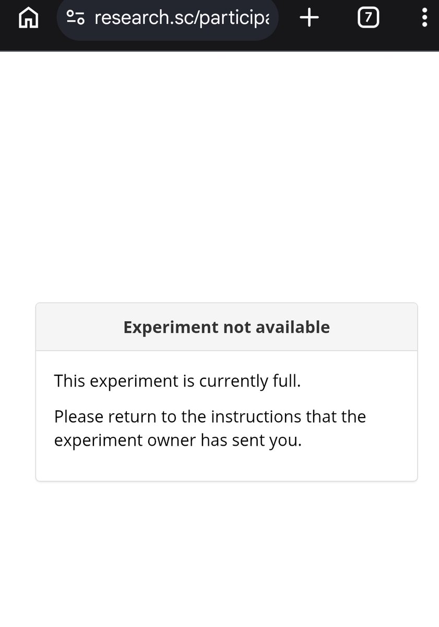The width and height of the screenshot is (439, 627).
Task: Open a new tab with plus icon
Action: click(x=309, y=18)
